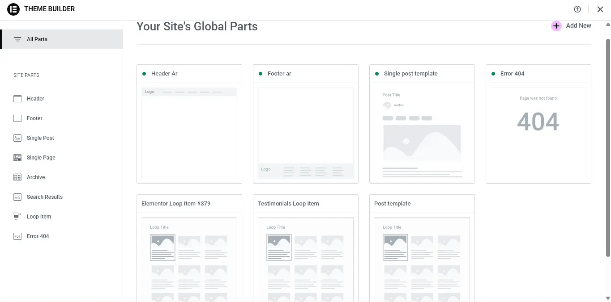Image resolution: width=611 pixels, height=302 pixels.
Task: Click the Footer site part icon
Action: pos(17,118)
